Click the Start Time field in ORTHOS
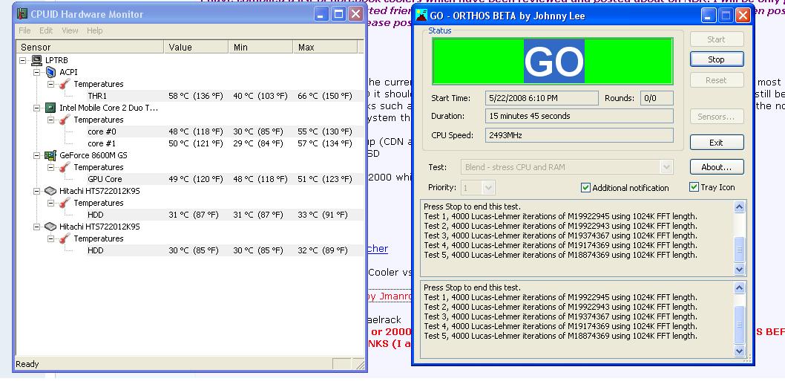Image resolution: width=785 pixels, height=390 pixels. [x=542, y=98]
